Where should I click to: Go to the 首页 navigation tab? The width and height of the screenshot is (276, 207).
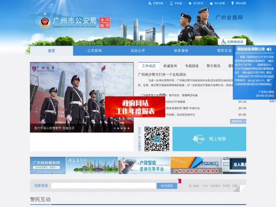point(52,51)
